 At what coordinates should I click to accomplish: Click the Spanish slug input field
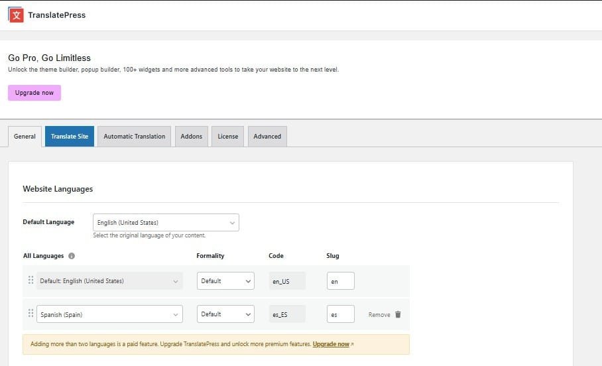[340, 314]
